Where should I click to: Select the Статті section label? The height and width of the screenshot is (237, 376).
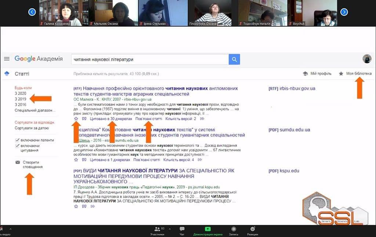pyautogui.click(x=22, y=74)
